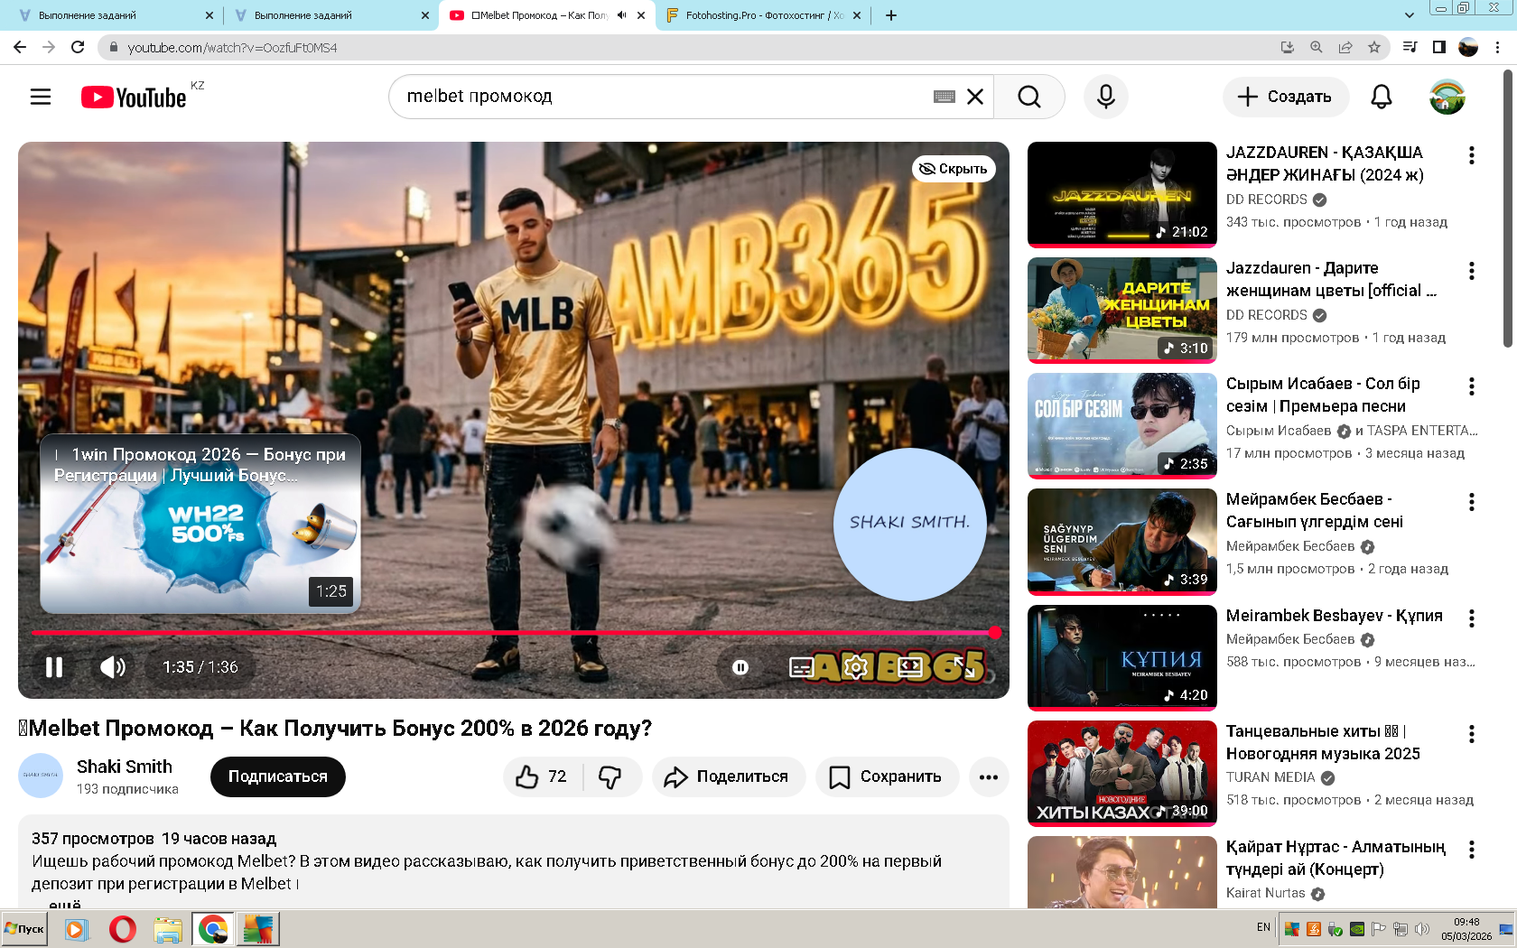Screen dimensions: 1517x948
Task: Open options menu for Meirambek Besbayev Күпия
Action: [1472, 618]
